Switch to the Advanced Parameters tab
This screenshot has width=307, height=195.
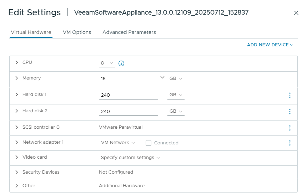pos(129,32)
